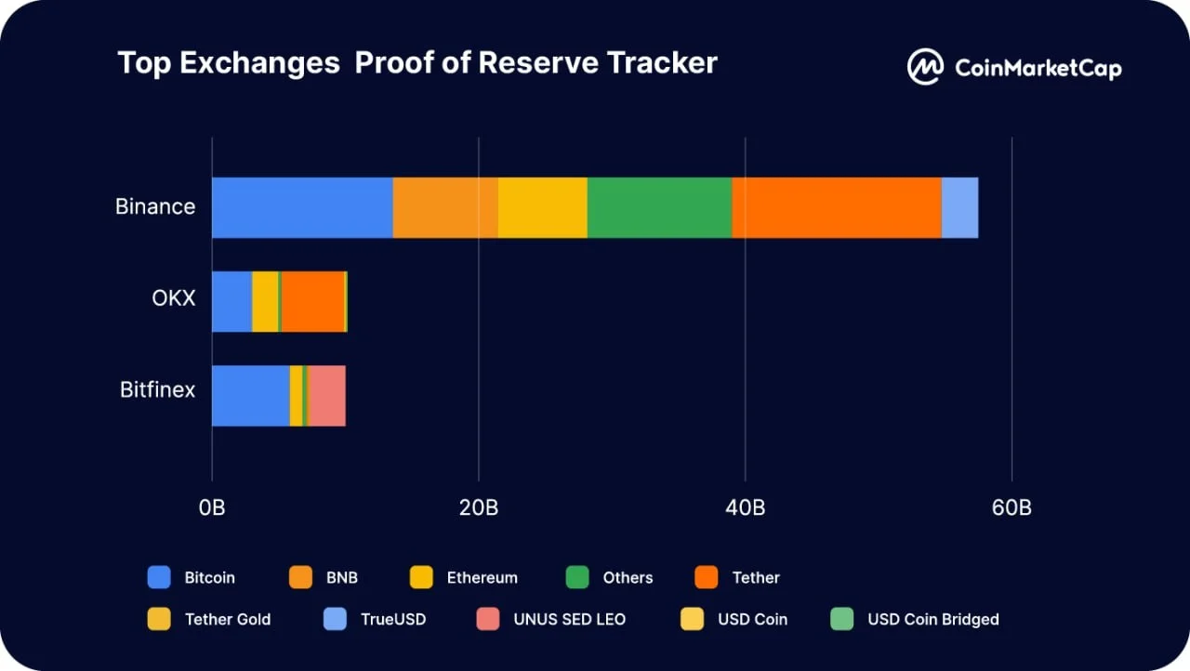Select the UNUS SED LEO legend swatch
Screen dimensions: 1190x671
(487, 618)
